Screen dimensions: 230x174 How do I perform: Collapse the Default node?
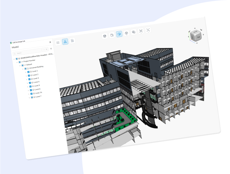(20, 65)
